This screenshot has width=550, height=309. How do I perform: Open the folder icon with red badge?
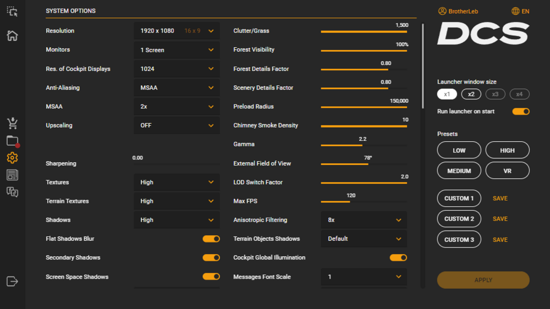tap(12, 141)
